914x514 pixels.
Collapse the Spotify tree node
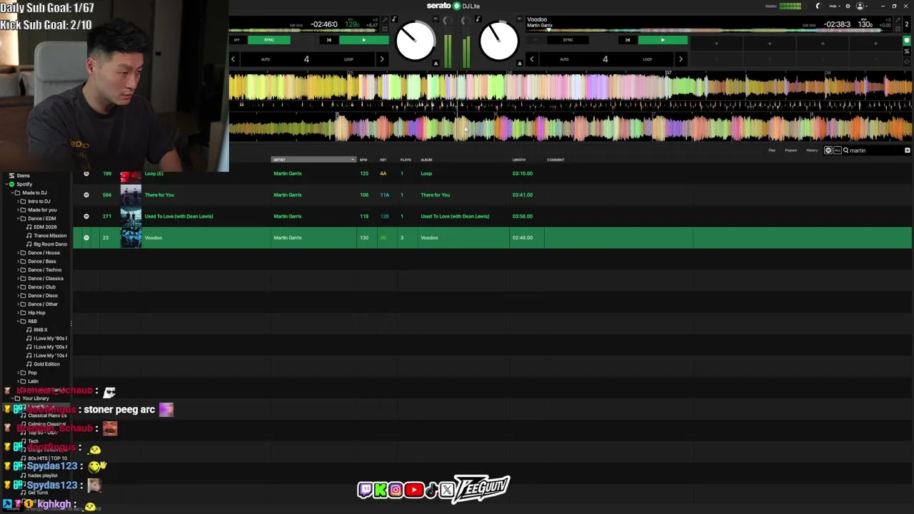point(6,184)
